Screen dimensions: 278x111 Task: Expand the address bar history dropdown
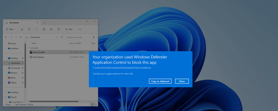point(57,37)
